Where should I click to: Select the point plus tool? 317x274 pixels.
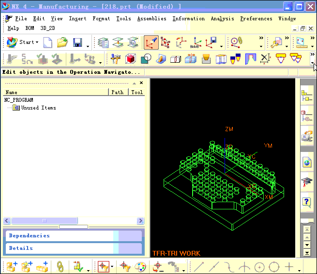pyautogui.click(x=289, y=267)
